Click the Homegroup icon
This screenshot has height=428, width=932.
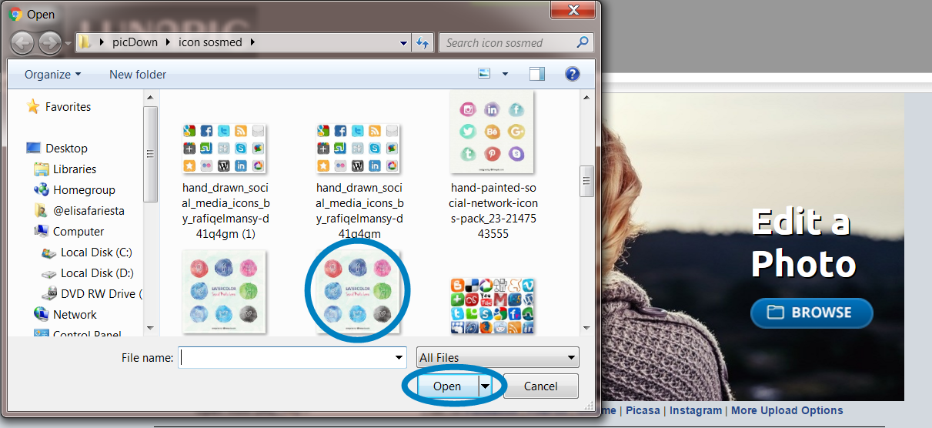[x=42, y=189]
